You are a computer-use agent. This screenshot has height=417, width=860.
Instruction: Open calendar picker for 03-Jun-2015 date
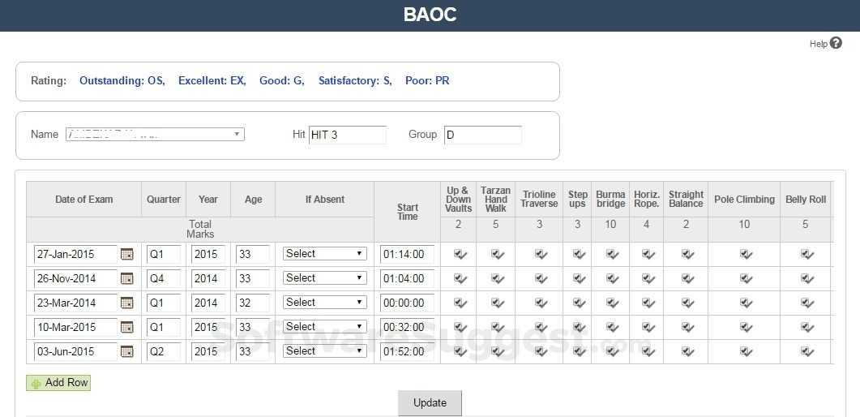(x=127, y=351)
